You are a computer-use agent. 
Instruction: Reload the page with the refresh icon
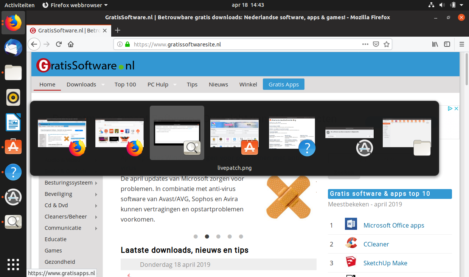tap(59, 44)
